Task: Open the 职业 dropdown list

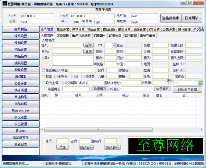Action: 201,83
